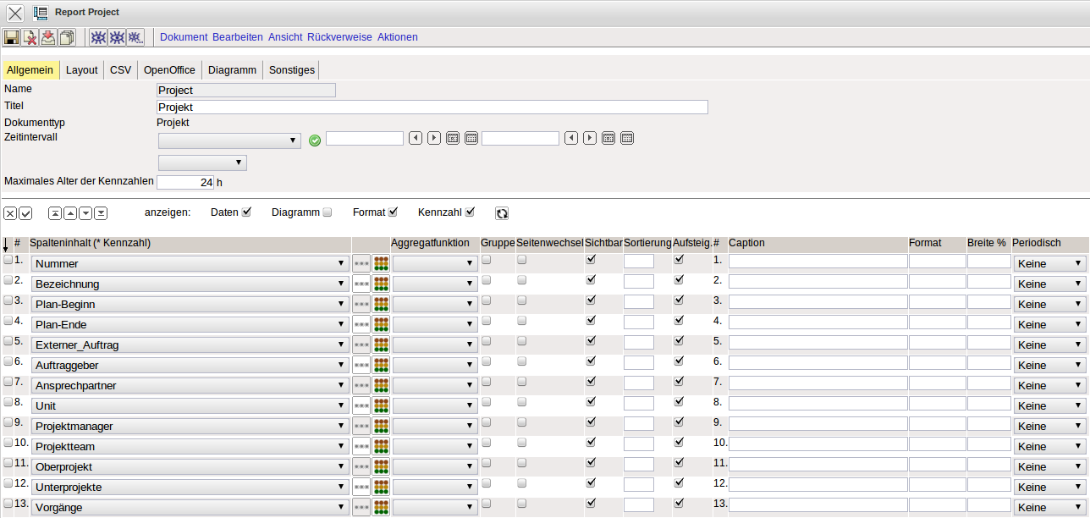Enable the Diagramm display checkbox

point(328,212)
